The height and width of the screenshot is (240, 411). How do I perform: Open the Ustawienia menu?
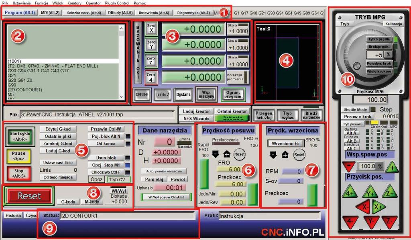22,3
